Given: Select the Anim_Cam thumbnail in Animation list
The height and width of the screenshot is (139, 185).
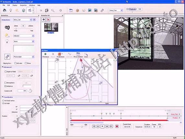Looking at the screenshot, I should click(x=51, y=28).
